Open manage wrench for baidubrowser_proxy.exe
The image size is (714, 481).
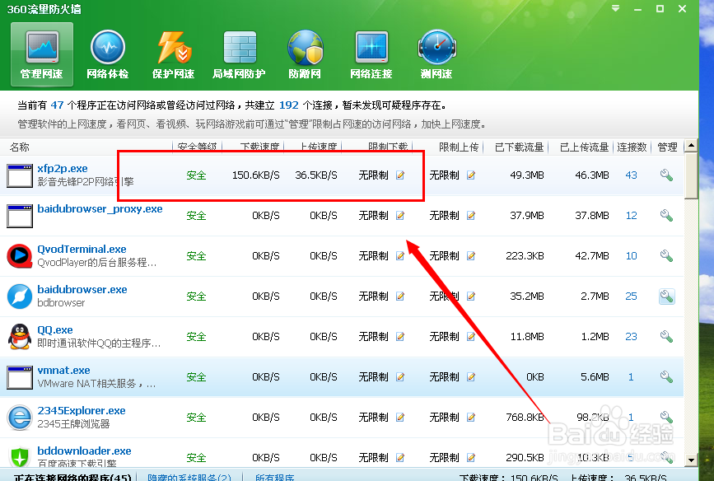tap(666, 216)
